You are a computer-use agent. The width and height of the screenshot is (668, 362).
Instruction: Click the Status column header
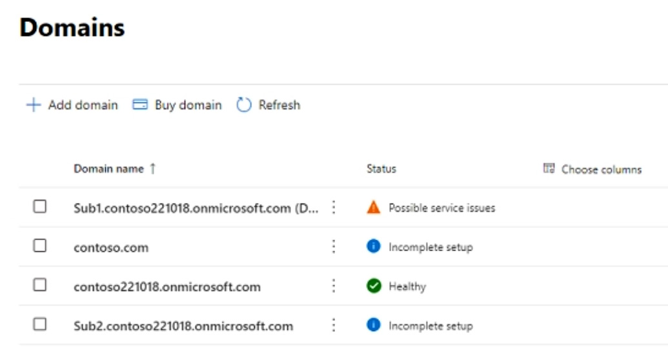click(x=381, y=169)
